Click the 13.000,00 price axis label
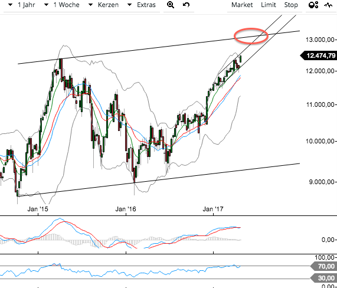Viewport: 337px width, 288px height. [320, 40]
